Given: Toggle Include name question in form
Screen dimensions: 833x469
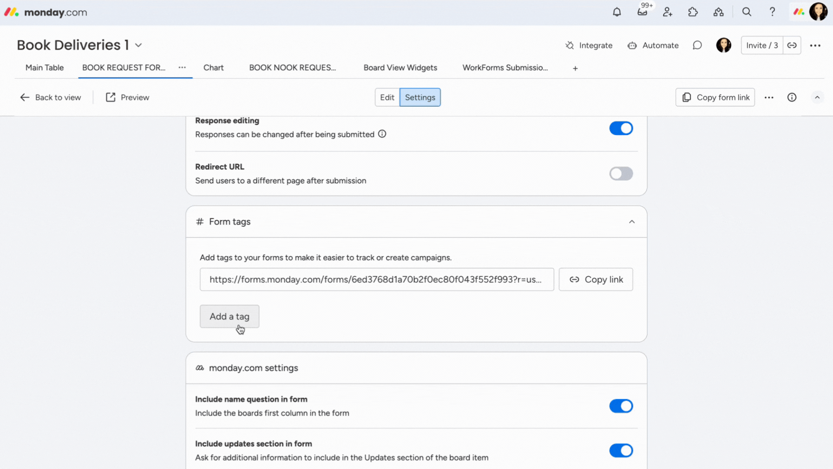Looking at the screenshot, I should click(x=621, y=406).
